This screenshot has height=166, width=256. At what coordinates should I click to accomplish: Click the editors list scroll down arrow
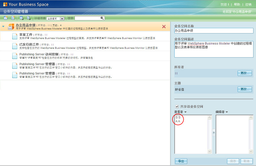point(251,151)
